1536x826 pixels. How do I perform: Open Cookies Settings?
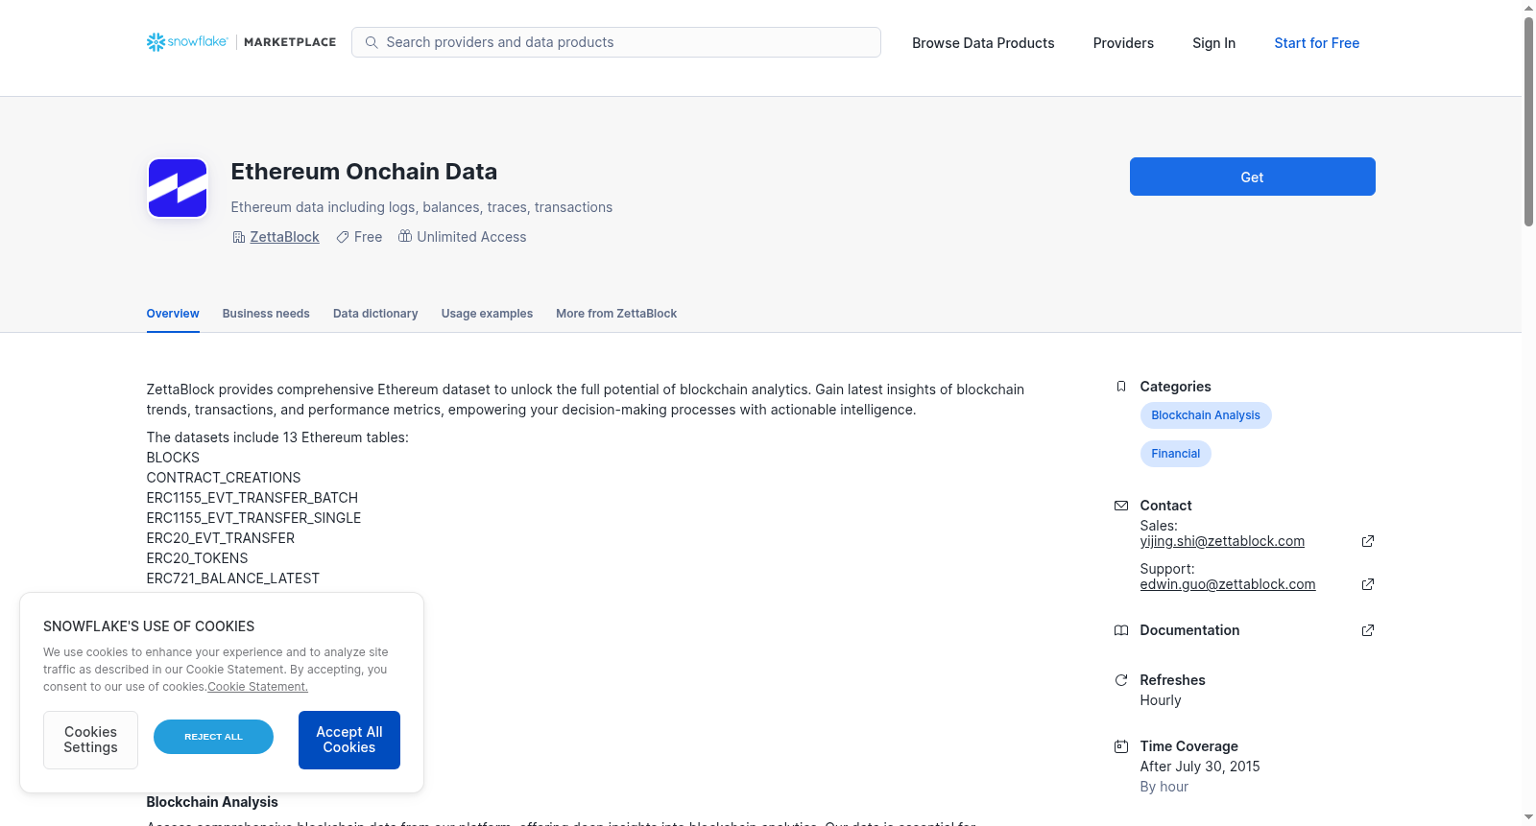tap(90, 740)
